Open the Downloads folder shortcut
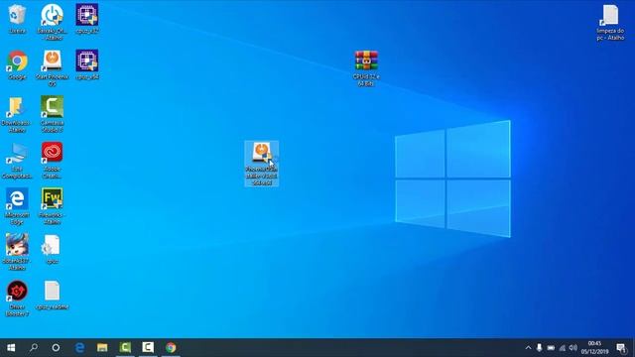Viewport: 635px width, 357px height. (x=16, y=114)
